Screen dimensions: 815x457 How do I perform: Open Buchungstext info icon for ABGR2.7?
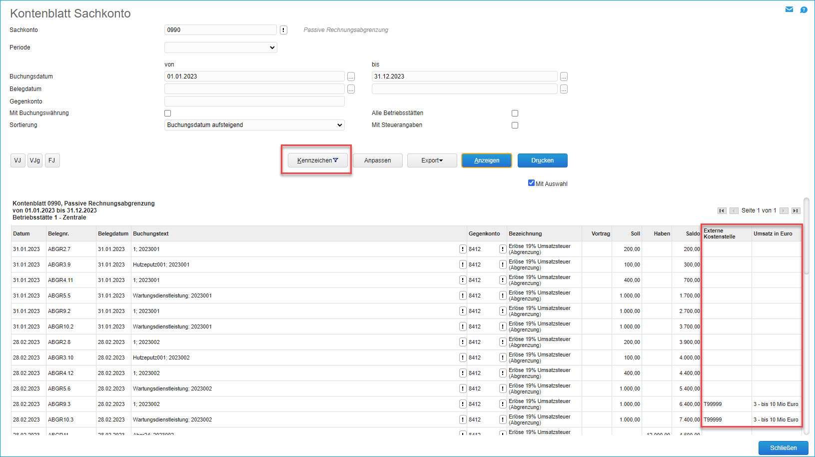tap(463, 249)
